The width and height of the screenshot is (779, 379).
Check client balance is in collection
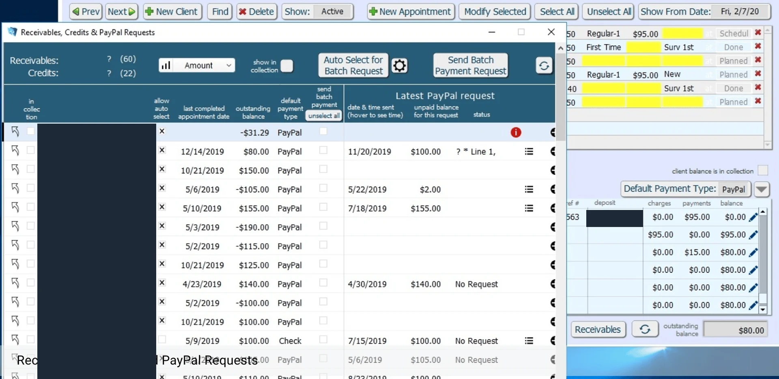pyautogui.click(x=763, y=170)
